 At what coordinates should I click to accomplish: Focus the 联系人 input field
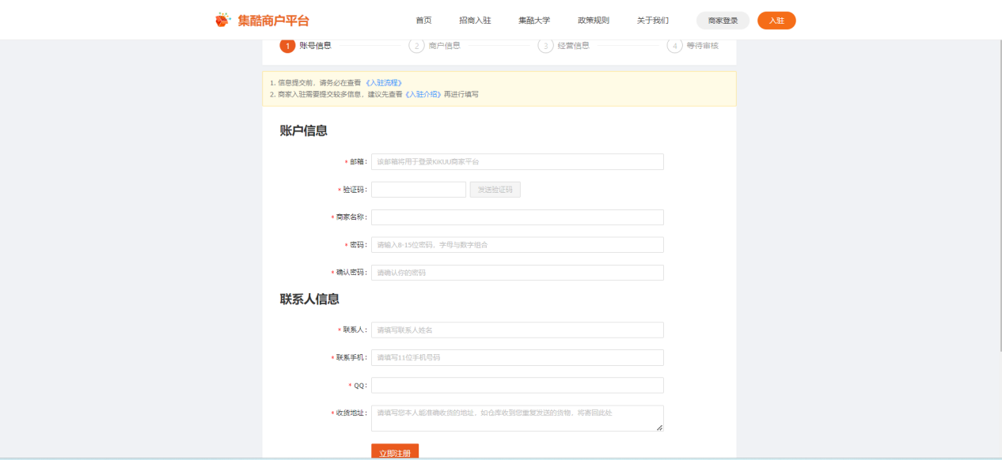(x=517, y=330)
